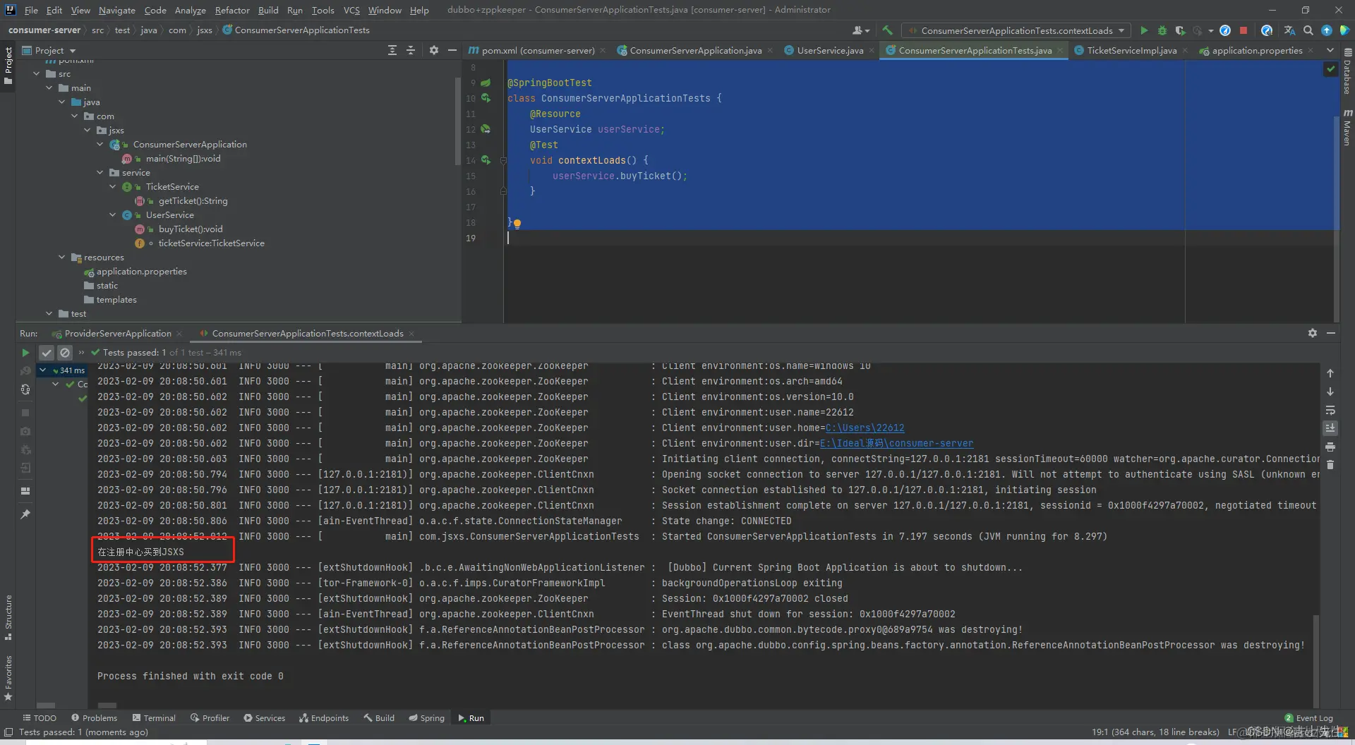Click the Project tree vertical scrollbar
The width and height of the screenshot is (1355, 745).
[x=457, y=120]
